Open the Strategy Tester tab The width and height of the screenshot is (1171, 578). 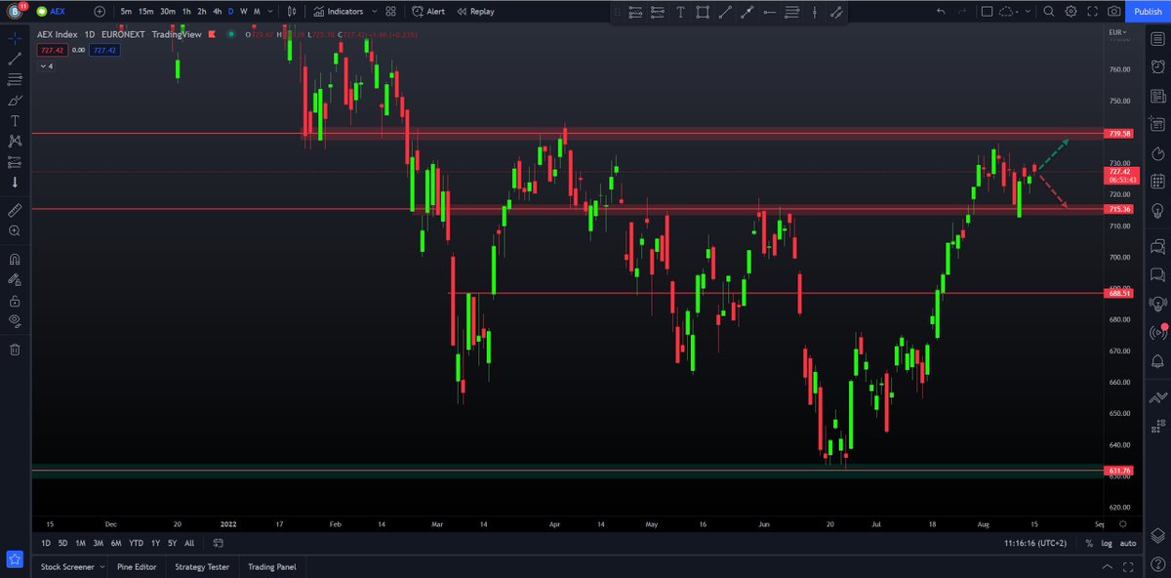coord(202,566)
